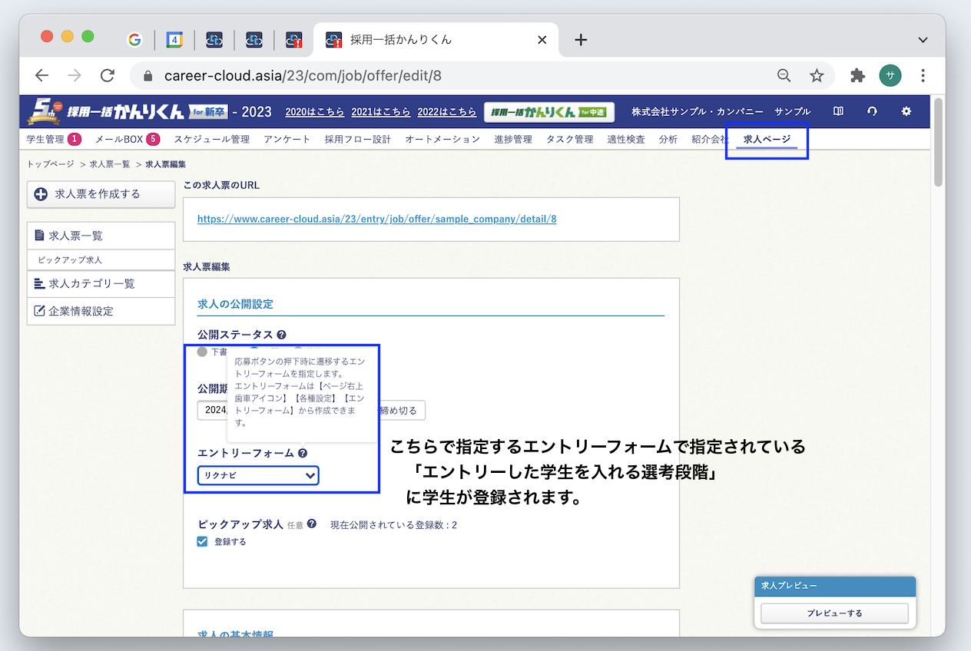The image size is (971, 651).
Task: Click the 公開ステータス help question mark icon
Action: coord(280,334)
